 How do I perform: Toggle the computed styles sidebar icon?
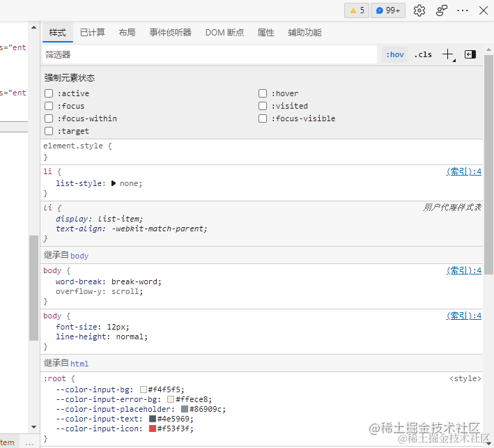470,54
